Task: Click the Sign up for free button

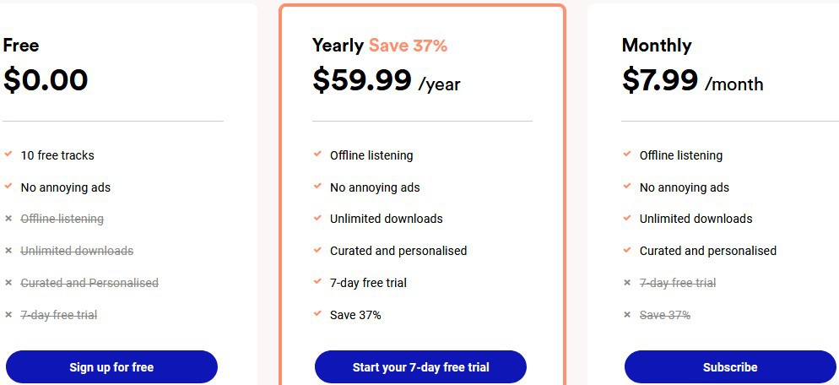Action: (111, 367)
